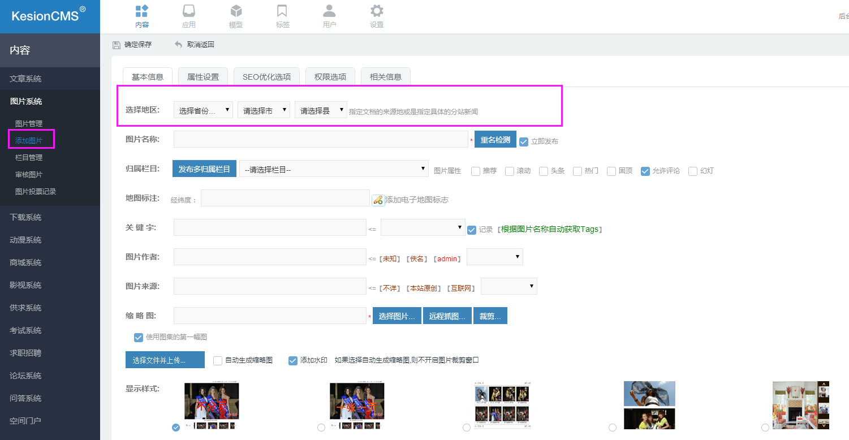Open the 请选择市 city dropdown

pos(264,109)
